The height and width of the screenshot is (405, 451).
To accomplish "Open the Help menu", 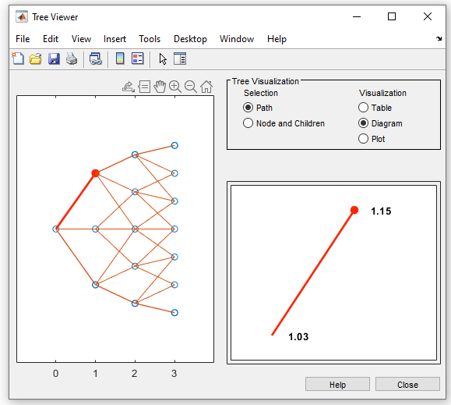I will click(277, 39).
